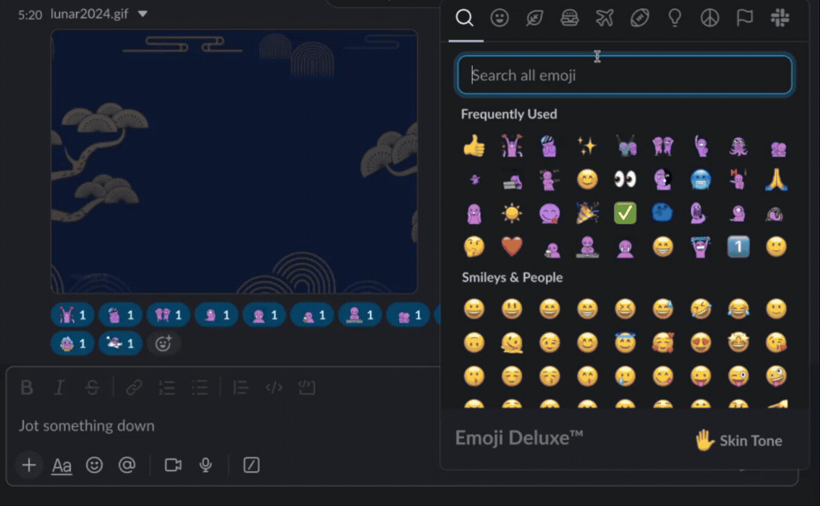820x506 pixels.
Task: Record a video clip
Action: tap(173, 466)
